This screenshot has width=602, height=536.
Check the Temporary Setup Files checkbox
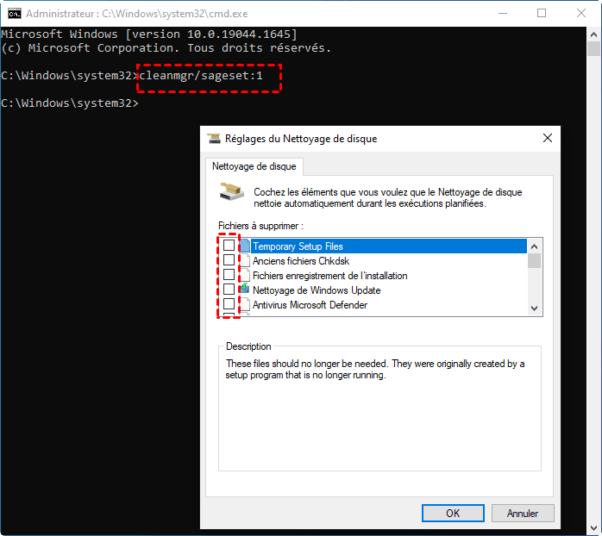click(x=229, y=246)
